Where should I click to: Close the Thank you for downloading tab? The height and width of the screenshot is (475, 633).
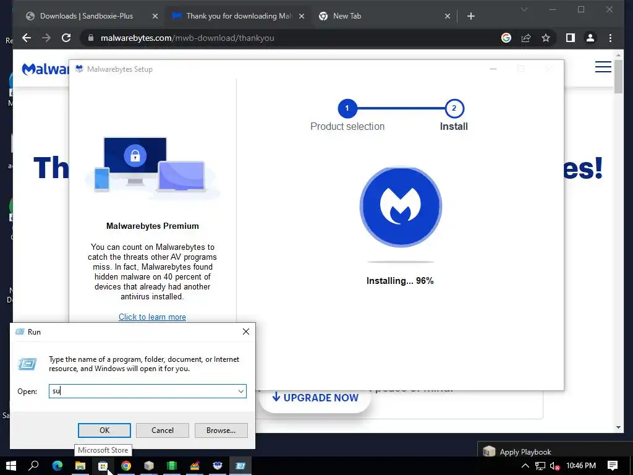click(302, 16)
